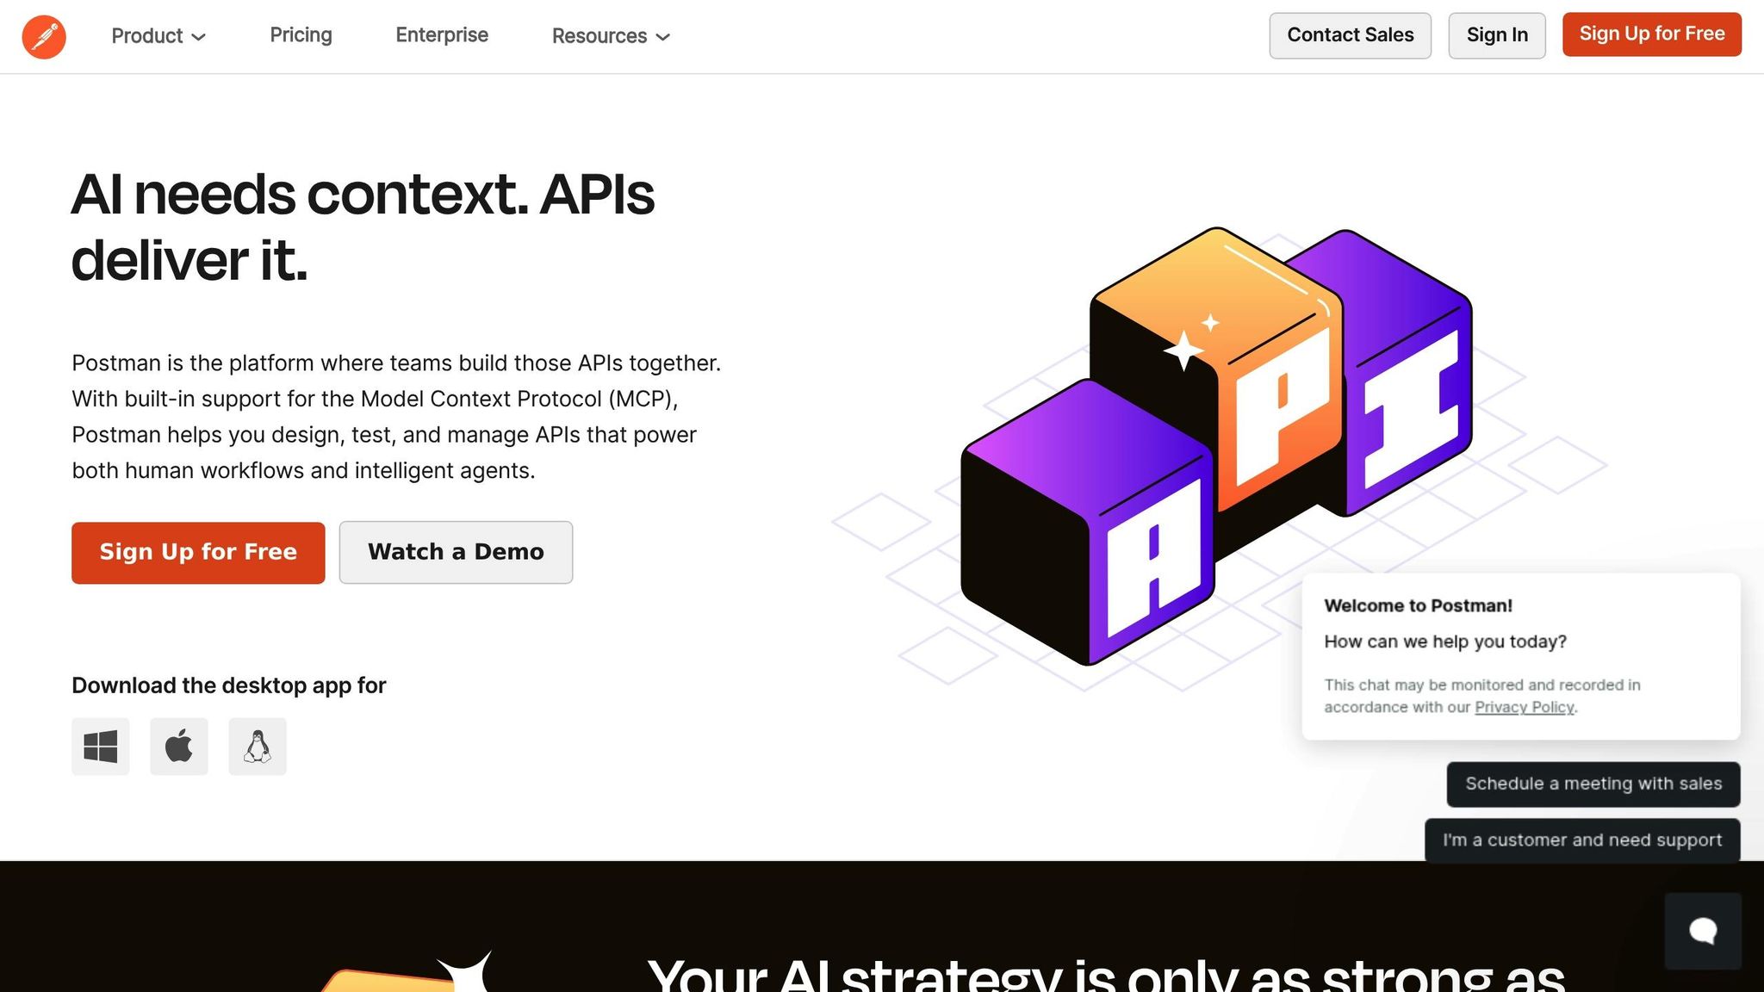1764x992 pixels.
Task: Download the Linux desktop app
Action: [x=258, y=747]
